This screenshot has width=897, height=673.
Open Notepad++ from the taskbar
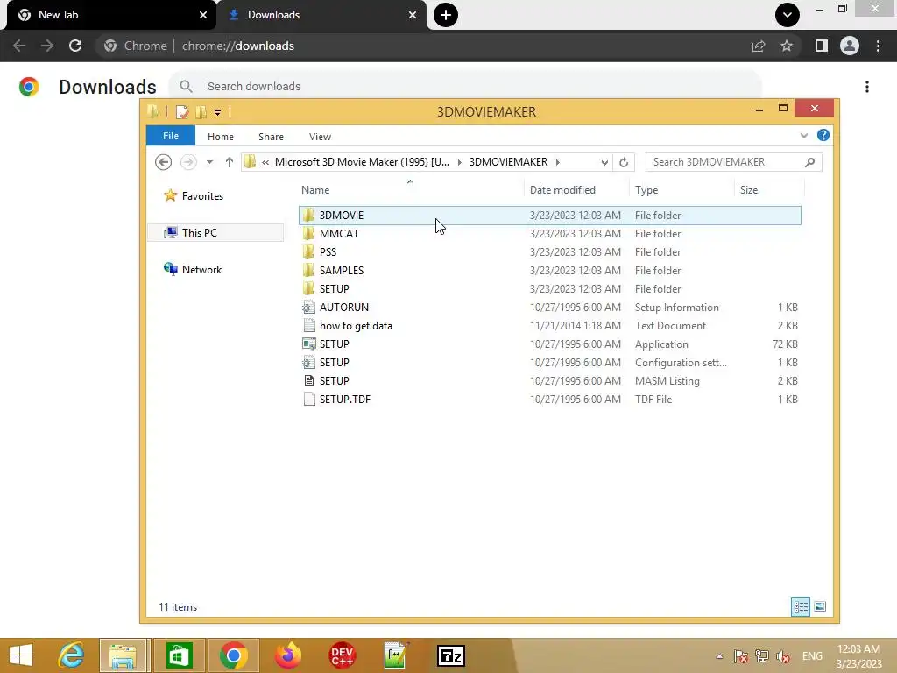click(x=397, y=655)
